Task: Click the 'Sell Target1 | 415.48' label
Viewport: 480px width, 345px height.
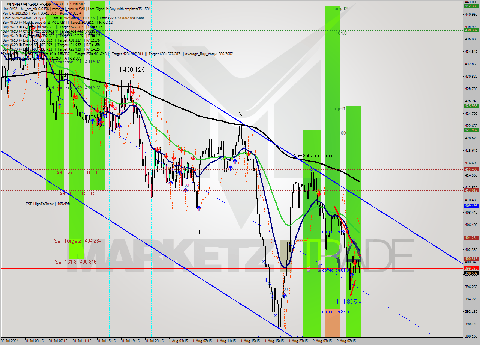Action: pos(77,172)
